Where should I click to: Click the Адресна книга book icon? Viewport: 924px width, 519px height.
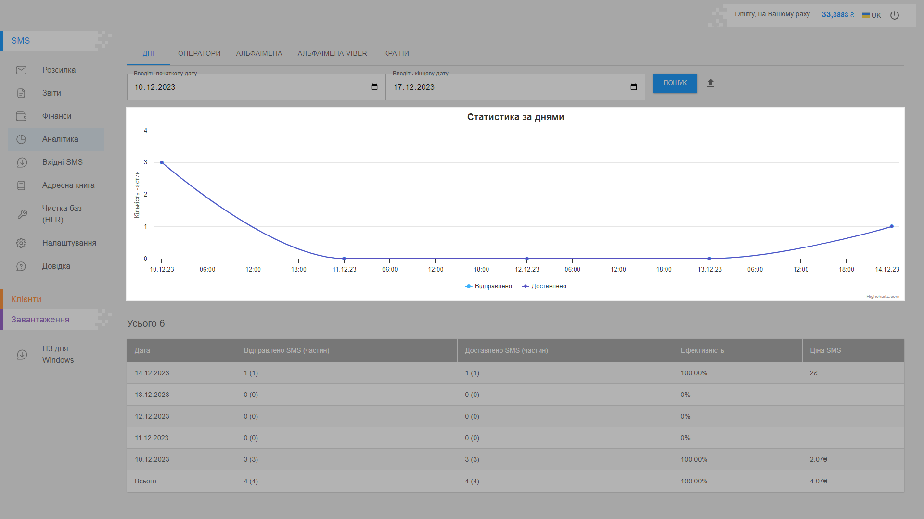21,185
